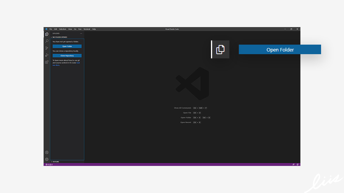
Task: Open Explorer's more actions ellipsis
Action: (81, 34)
